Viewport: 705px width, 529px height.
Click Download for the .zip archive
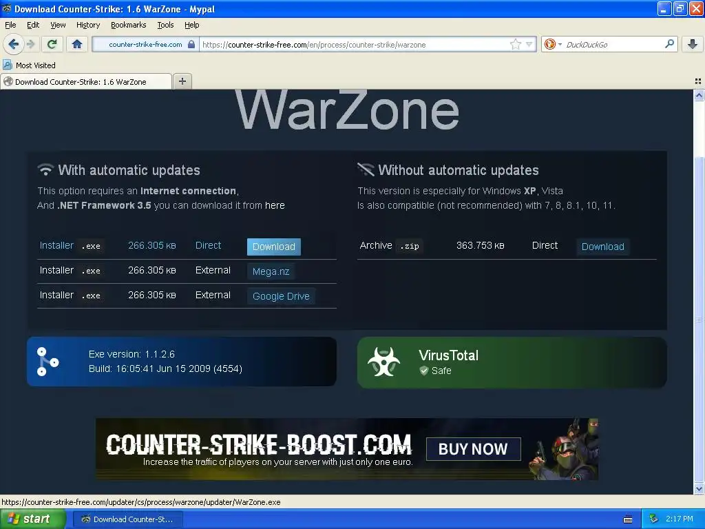602,247
